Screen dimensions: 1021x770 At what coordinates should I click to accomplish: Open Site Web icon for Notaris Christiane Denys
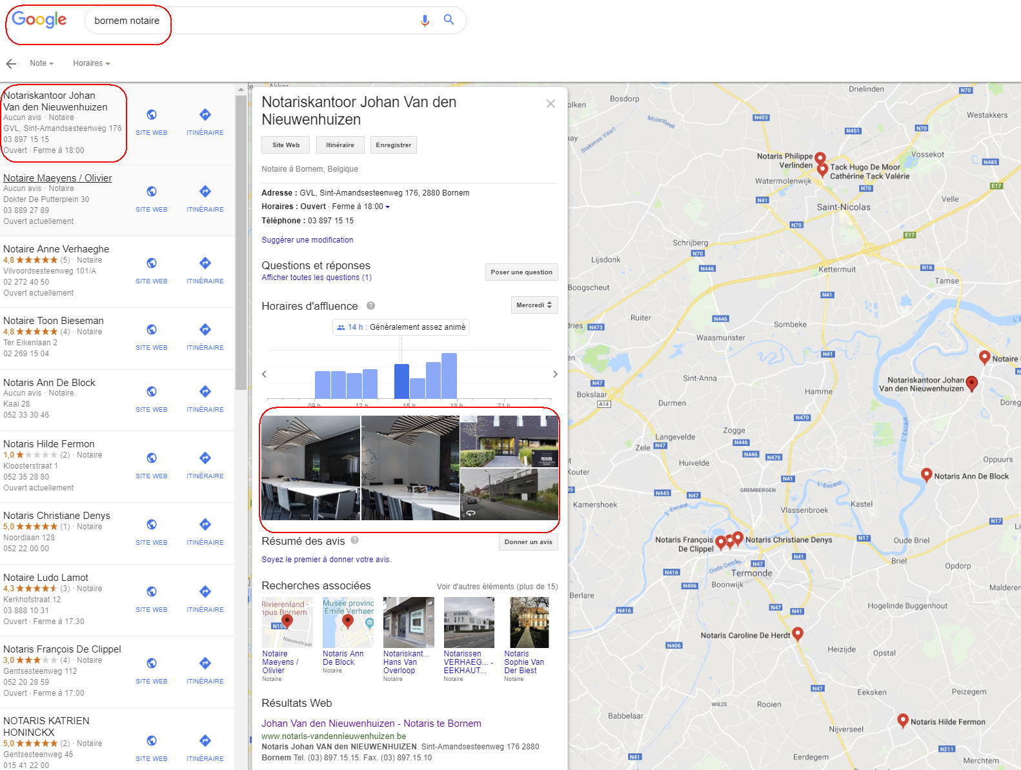tap(152, 524)
